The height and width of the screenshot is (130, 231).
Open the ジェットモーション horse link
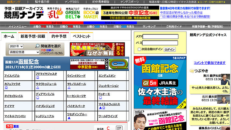[109, 86]
